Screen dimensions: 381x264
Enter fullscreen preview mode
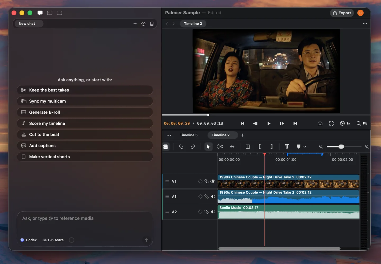(x=331, y=123)
